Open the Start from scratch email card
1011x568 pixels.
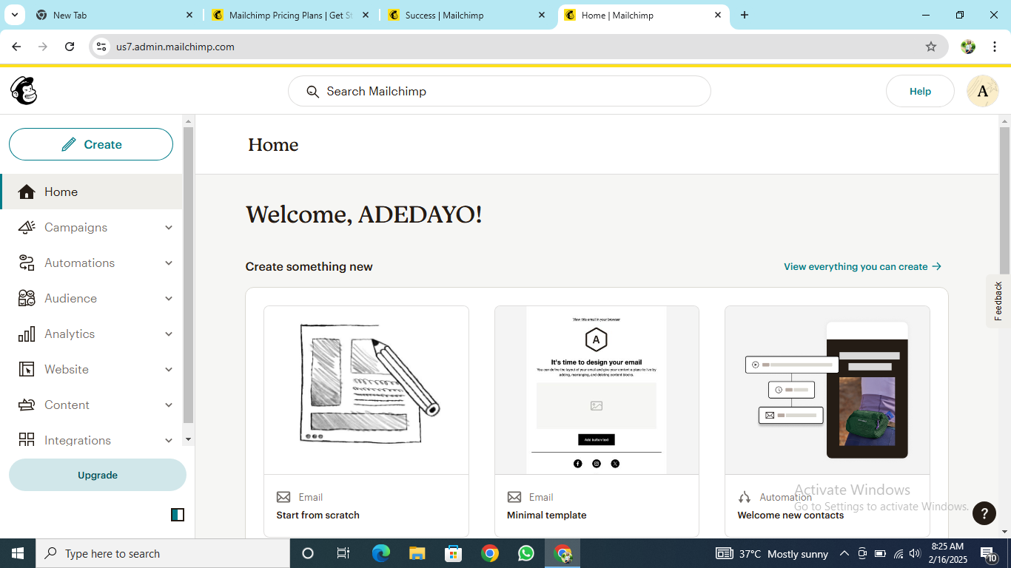coord(366,422)
